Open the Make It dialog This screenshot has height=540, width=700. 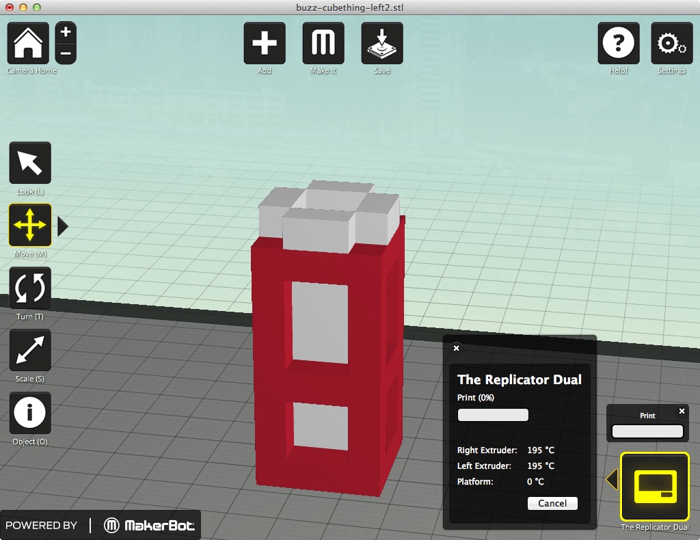323,43
